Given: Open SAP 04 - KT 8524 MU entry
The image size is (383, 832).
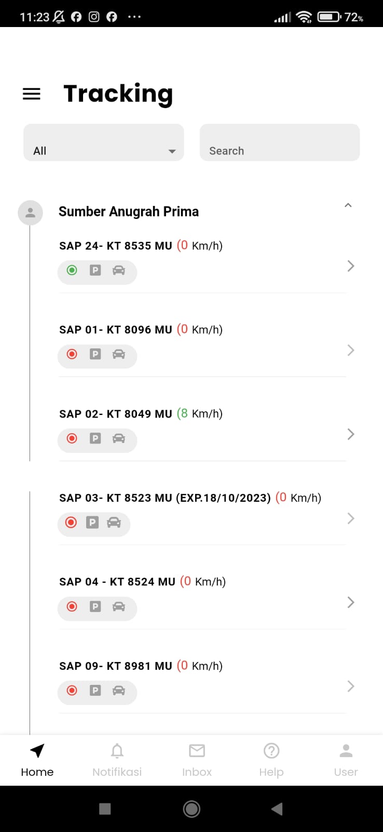Looking at the screenshot, I should pos(117,582).
